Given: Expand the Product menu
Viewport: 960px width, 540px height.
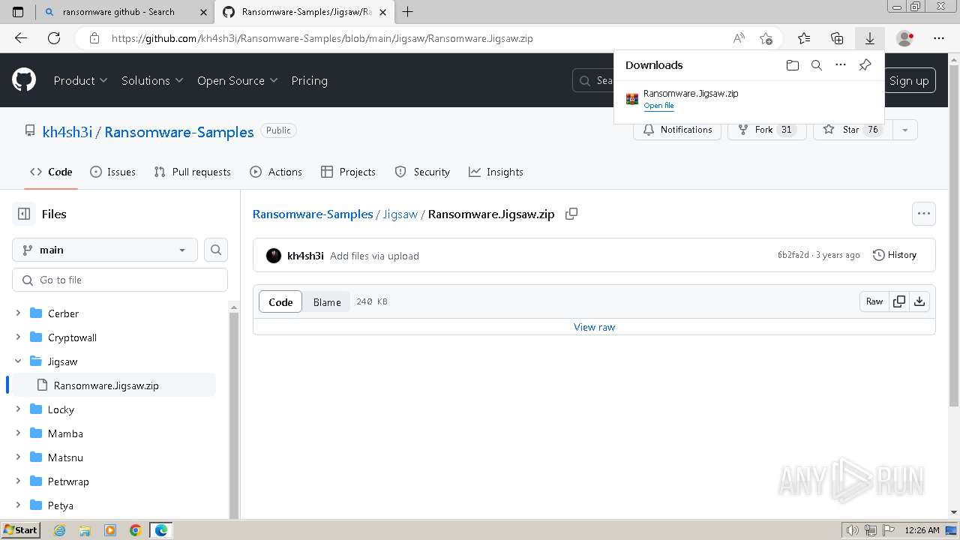Looking at the screenshot, I should click(x=80, y=80).
